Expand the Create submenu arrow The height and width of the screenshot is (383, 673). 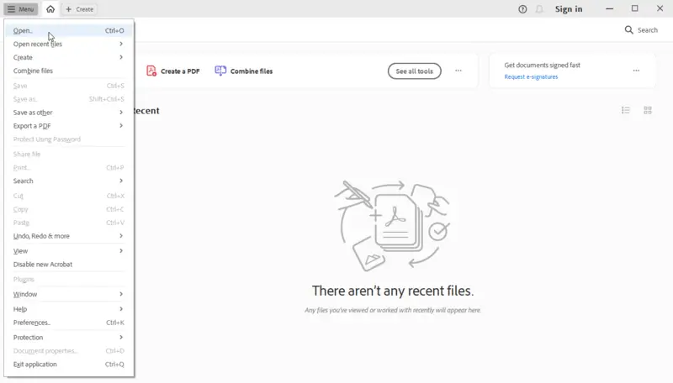pyautogui.click(x=121, y=57)
